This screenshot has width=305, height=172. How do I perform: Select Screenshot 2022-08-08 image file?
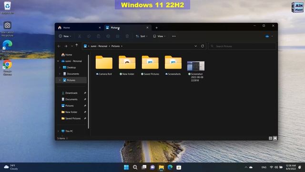click(x=196, y=71)
